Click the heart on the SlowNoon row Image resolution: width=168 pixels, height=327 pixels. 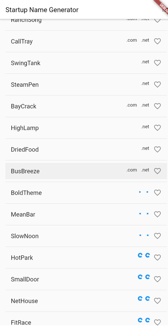(x=157, y=236)
